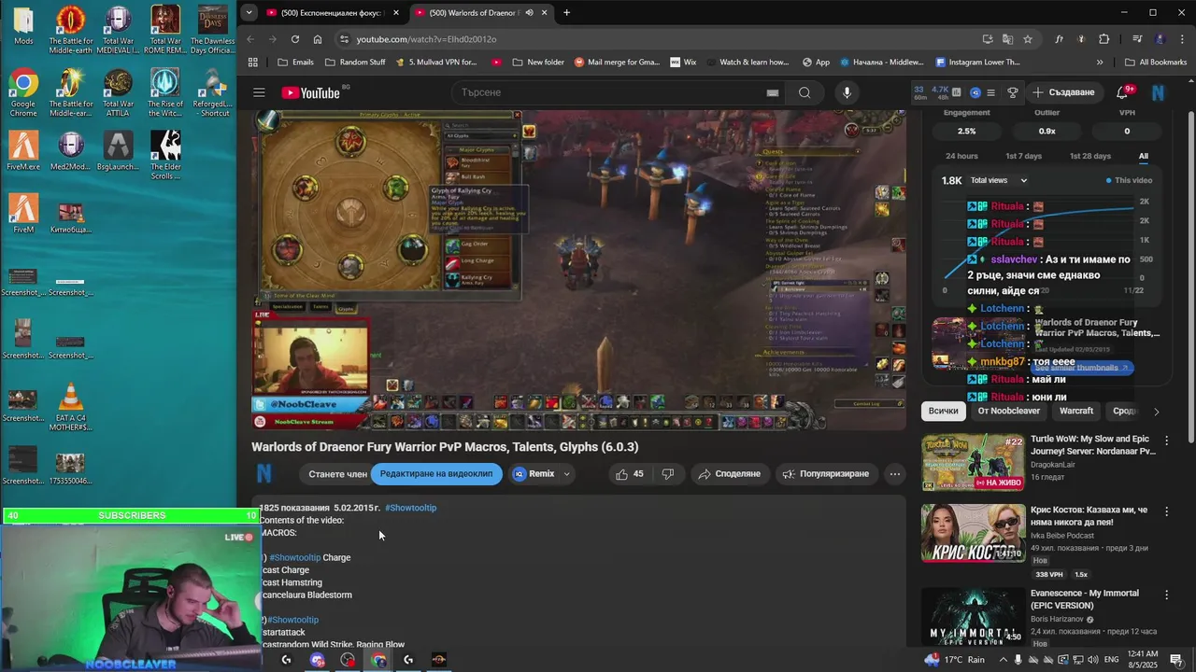Mute the Warlords of Draenor tab audio
The width and height of the screenshot is (1196, 672).
530,13
